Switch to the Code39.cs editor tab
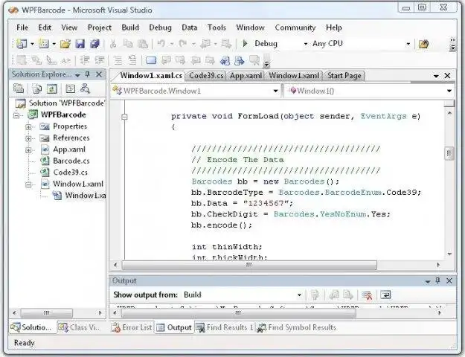Image resolution: width=465 pixels, height=357 pixels. pos(206,76)
